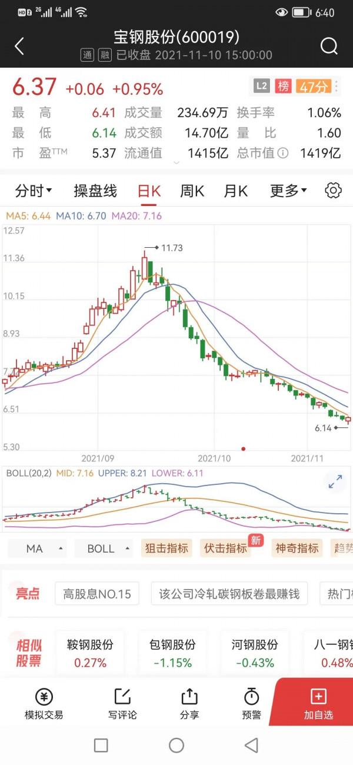Open similar stock 鞍钢股份
The height and width of the screenshot is (765, 353).
(x=90, y=653)
